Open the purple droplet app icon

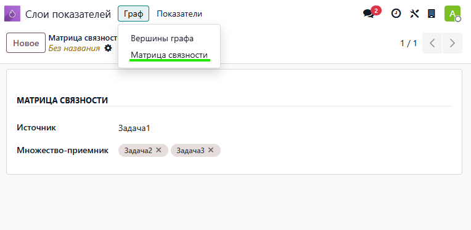click(12, 14)
